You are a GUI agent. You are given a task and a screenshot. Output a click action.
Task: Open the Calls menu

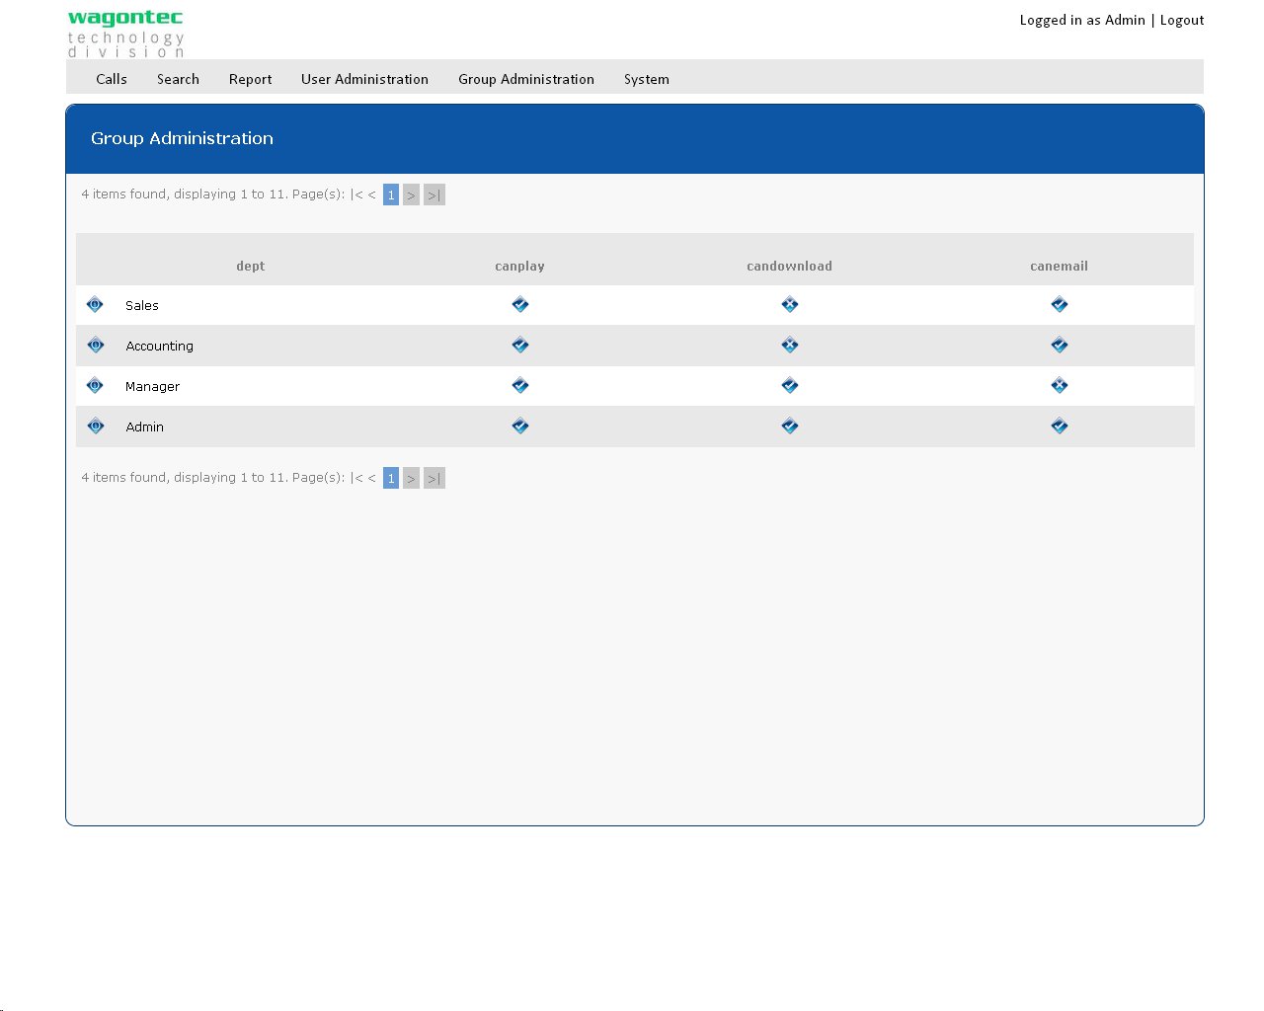coord(112,79)
